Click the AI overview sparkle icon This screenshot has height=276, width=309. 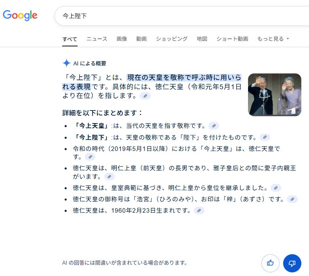(67, 63)
